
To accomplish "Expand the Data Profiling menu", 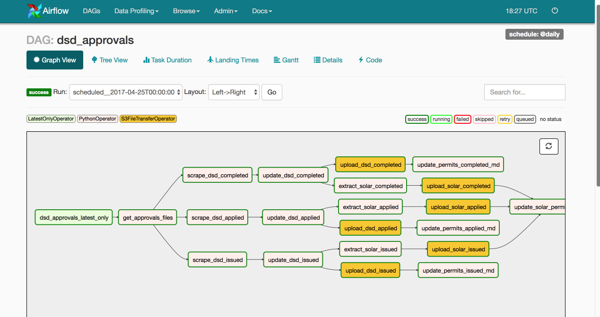I will click(136, 11).
